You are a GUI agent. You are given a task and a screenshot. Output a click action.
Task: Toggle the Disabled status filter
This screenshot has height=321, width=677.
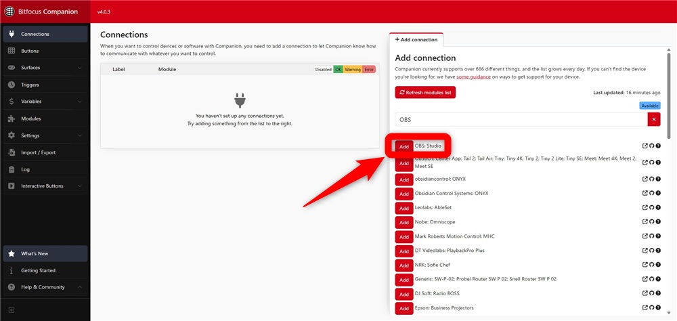point(324,69)
